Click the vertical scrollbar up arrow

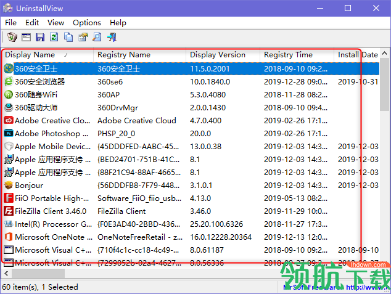click(384, 53)
